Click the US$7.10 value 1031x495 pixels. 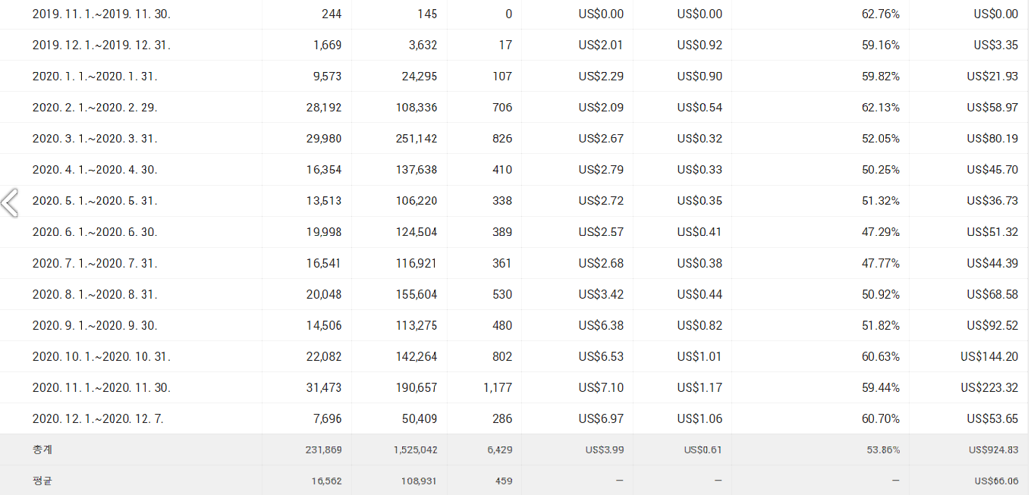tap(601, 387)
